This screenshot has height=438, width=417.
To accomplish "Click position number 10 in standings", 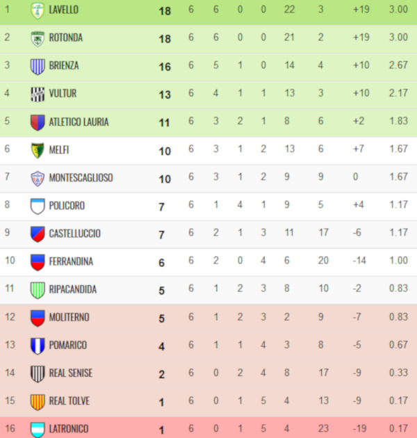I will click(x=10, y=261).
